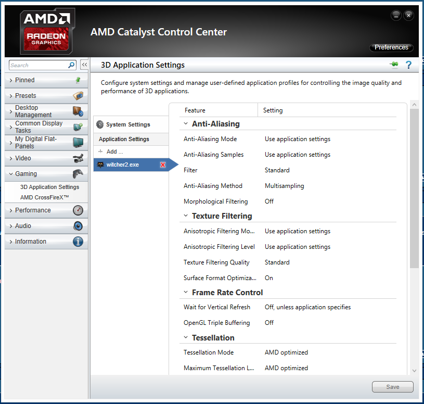This screenshot has width=424, height=404.
Task: Click the search magnifier icon
Action: tap(71, 65)
